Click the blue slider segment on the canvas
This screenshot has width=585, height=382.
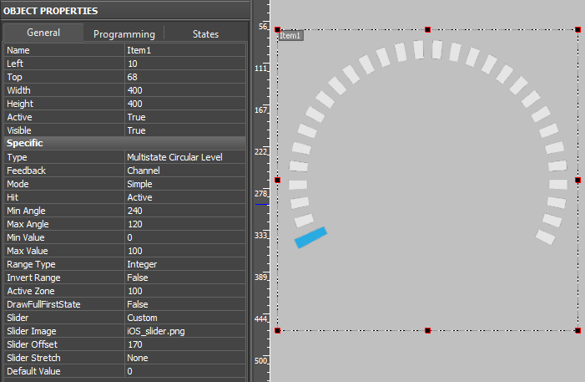310,237
